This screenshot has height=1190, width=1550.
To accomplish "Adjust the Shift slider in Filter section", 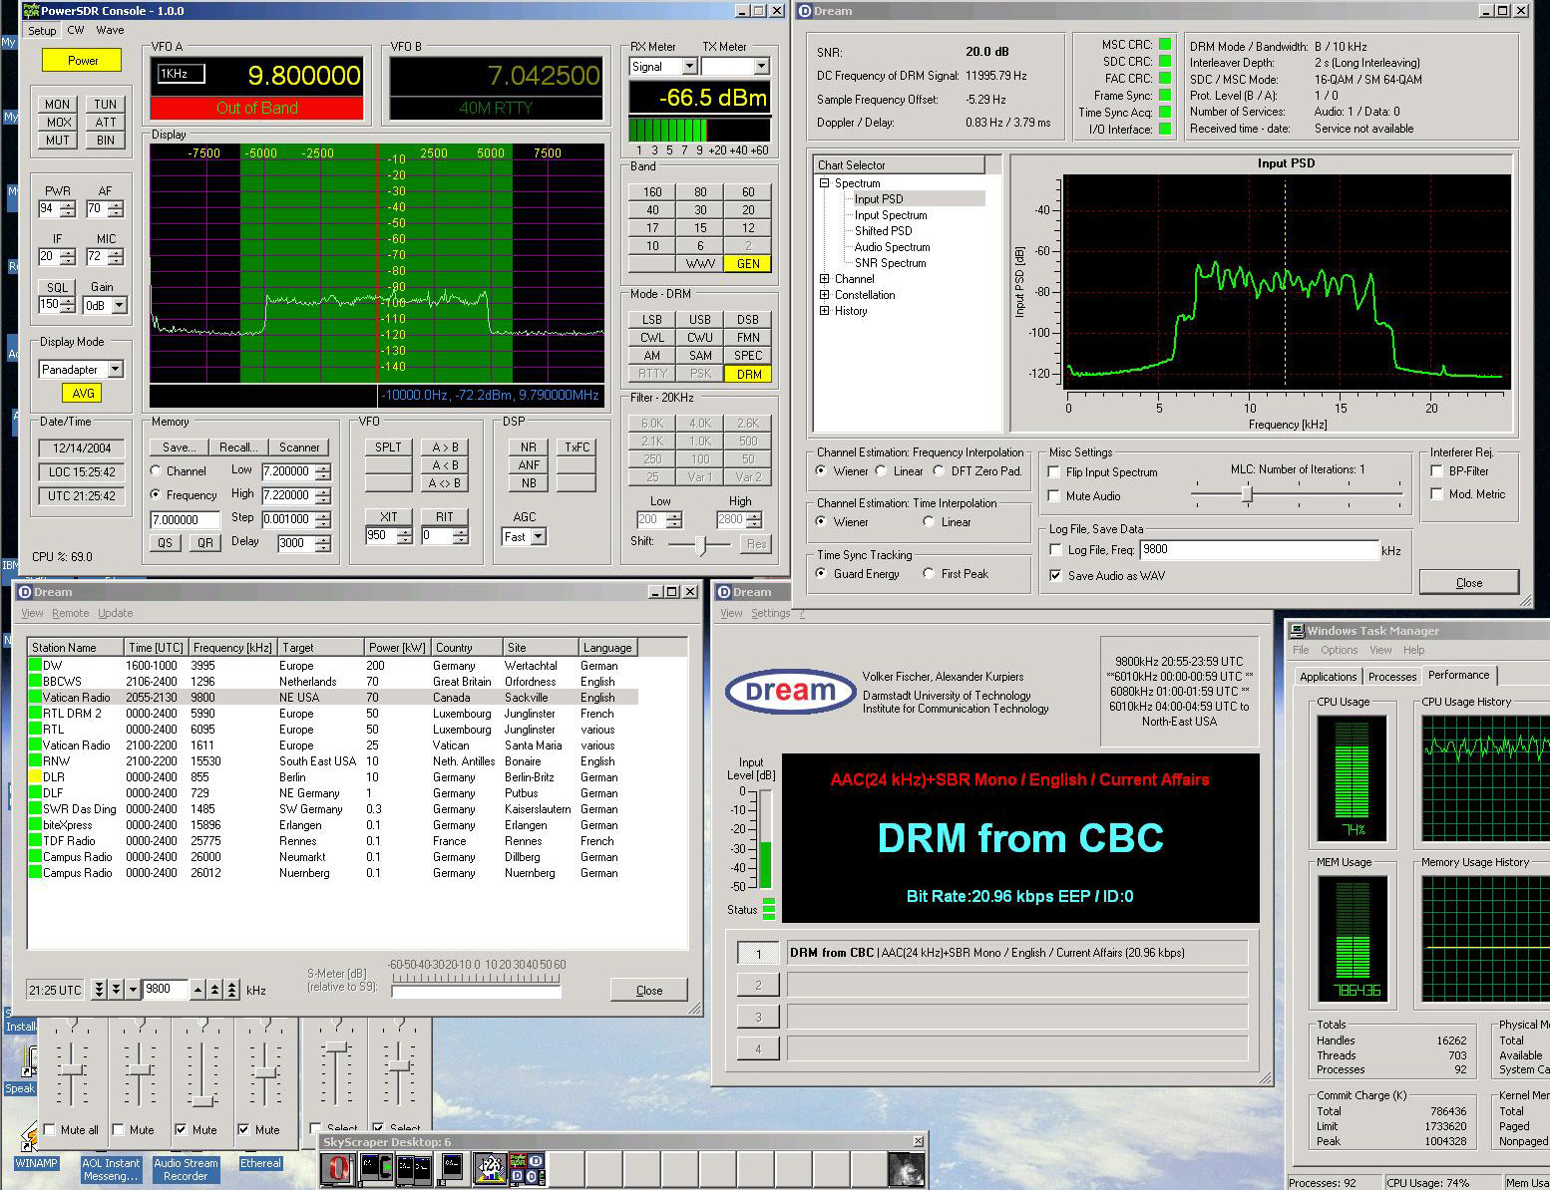I will pyautogui.click(x=701, y=544).
